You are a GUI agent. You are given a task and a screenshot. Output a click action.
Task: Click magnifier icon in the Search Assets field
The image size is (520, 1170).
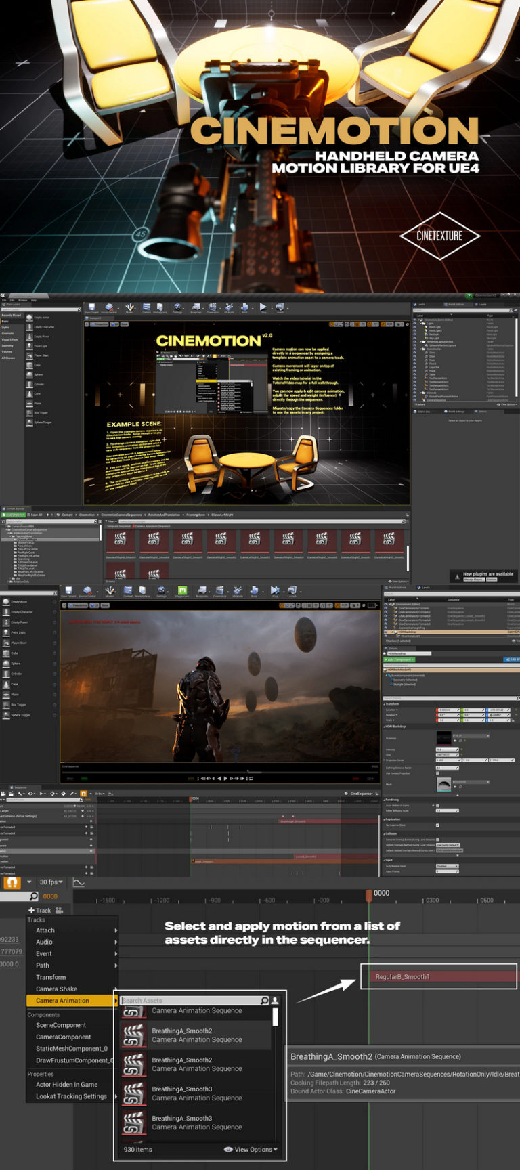pyautogui.click(x=265, y=1000)
